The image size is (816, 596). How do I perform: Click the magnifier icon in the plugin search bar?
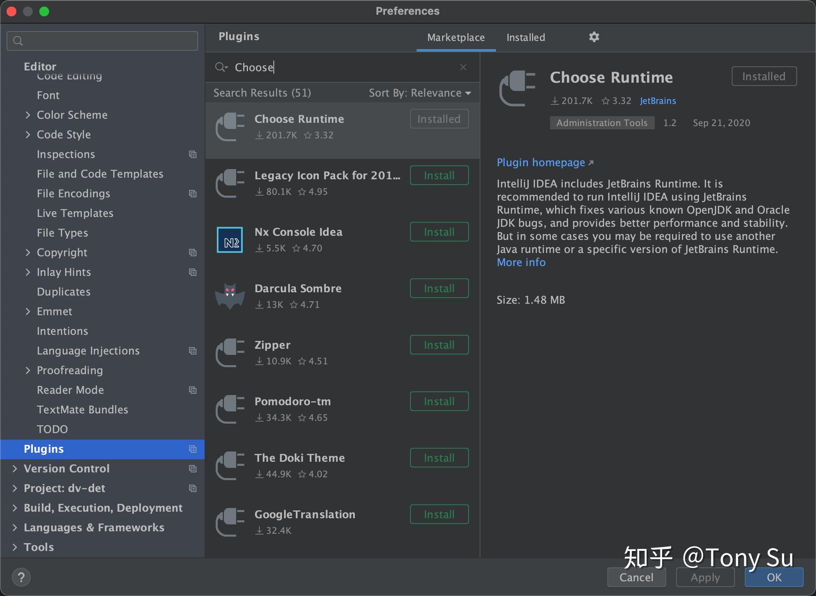click(x=221, y=67)
